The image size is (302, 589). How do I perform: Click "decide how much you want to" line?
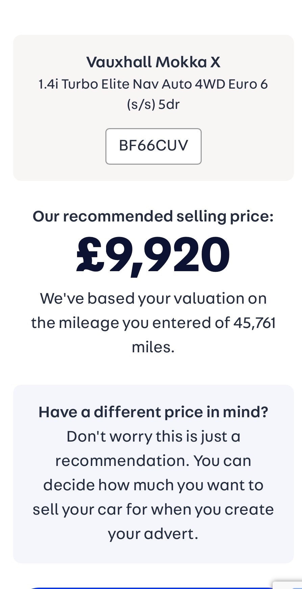pyautogui.click(x=153, y=485)
